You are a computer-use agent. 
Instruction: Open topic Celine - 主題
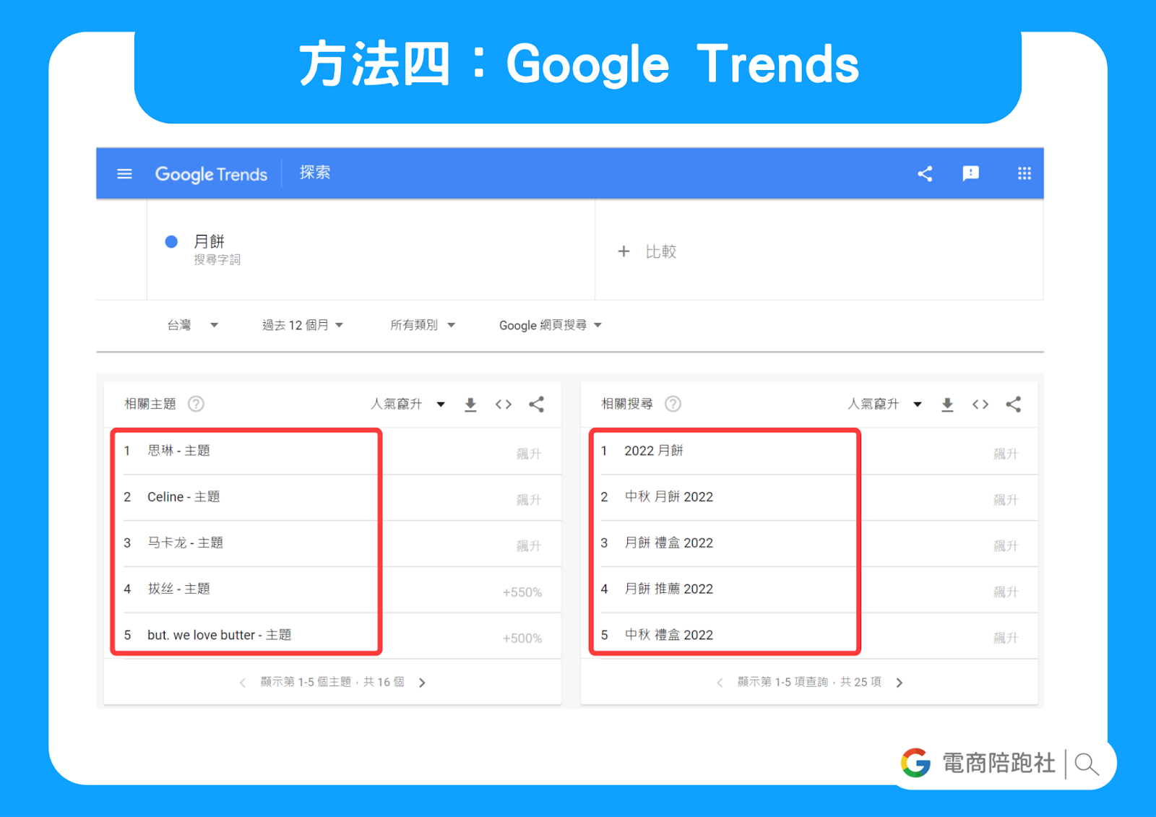click(x=184, y=497)
